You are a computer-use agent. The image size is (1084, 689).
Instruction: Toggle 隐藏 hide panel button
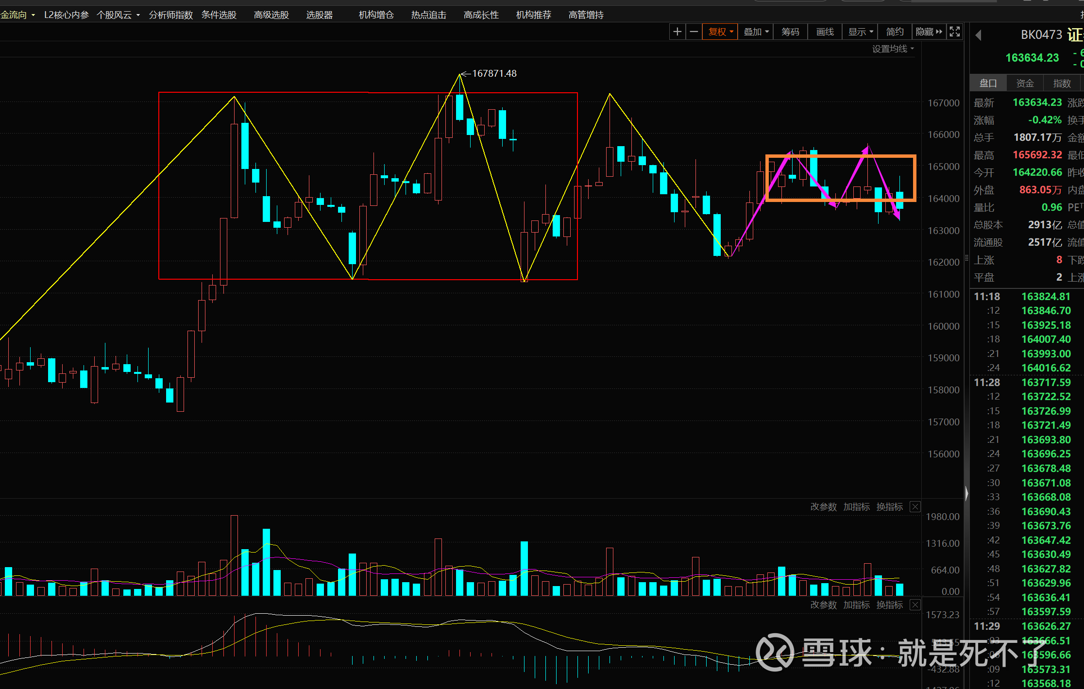[929, 32]
